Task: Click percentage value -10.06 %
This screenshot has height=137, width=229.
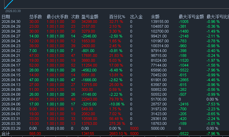Action: (117, 104)
